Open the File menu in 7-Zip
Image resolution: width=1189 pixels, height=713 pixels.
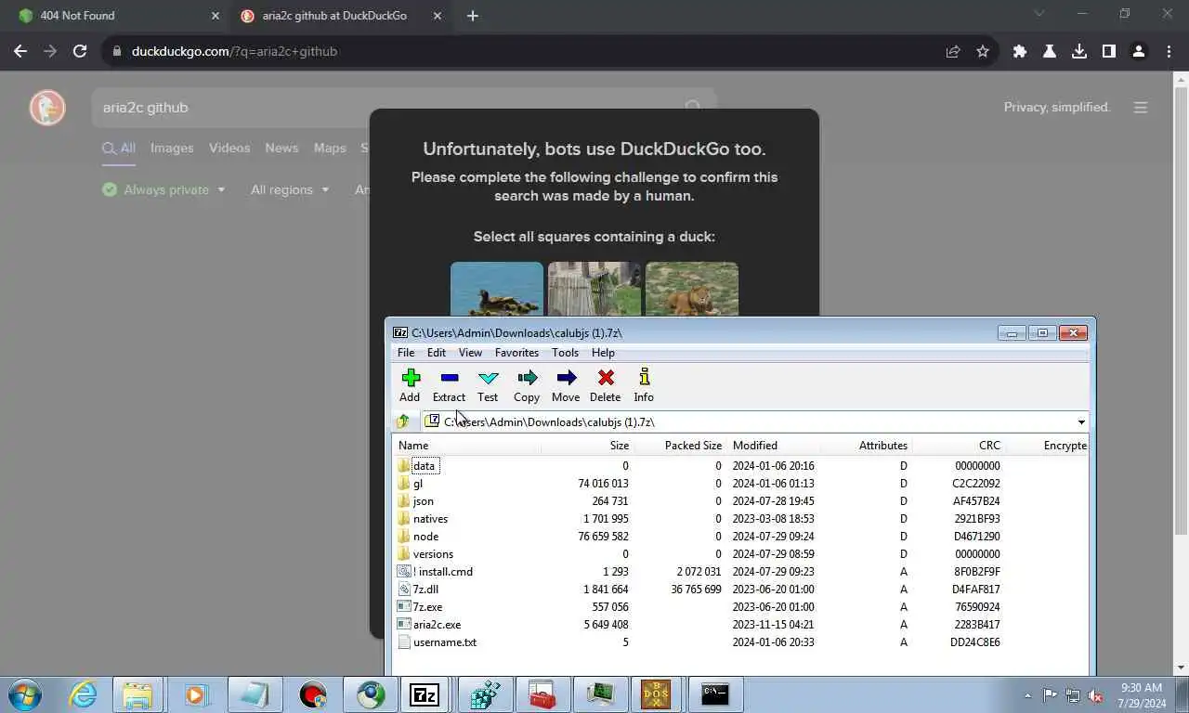pyautogui.click(x=406, y=353)
